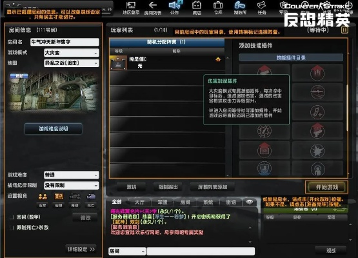Viewport: 358px width, 258px height.
Task: Click the 邀请 invite button
Action: [x=132, y=187]
